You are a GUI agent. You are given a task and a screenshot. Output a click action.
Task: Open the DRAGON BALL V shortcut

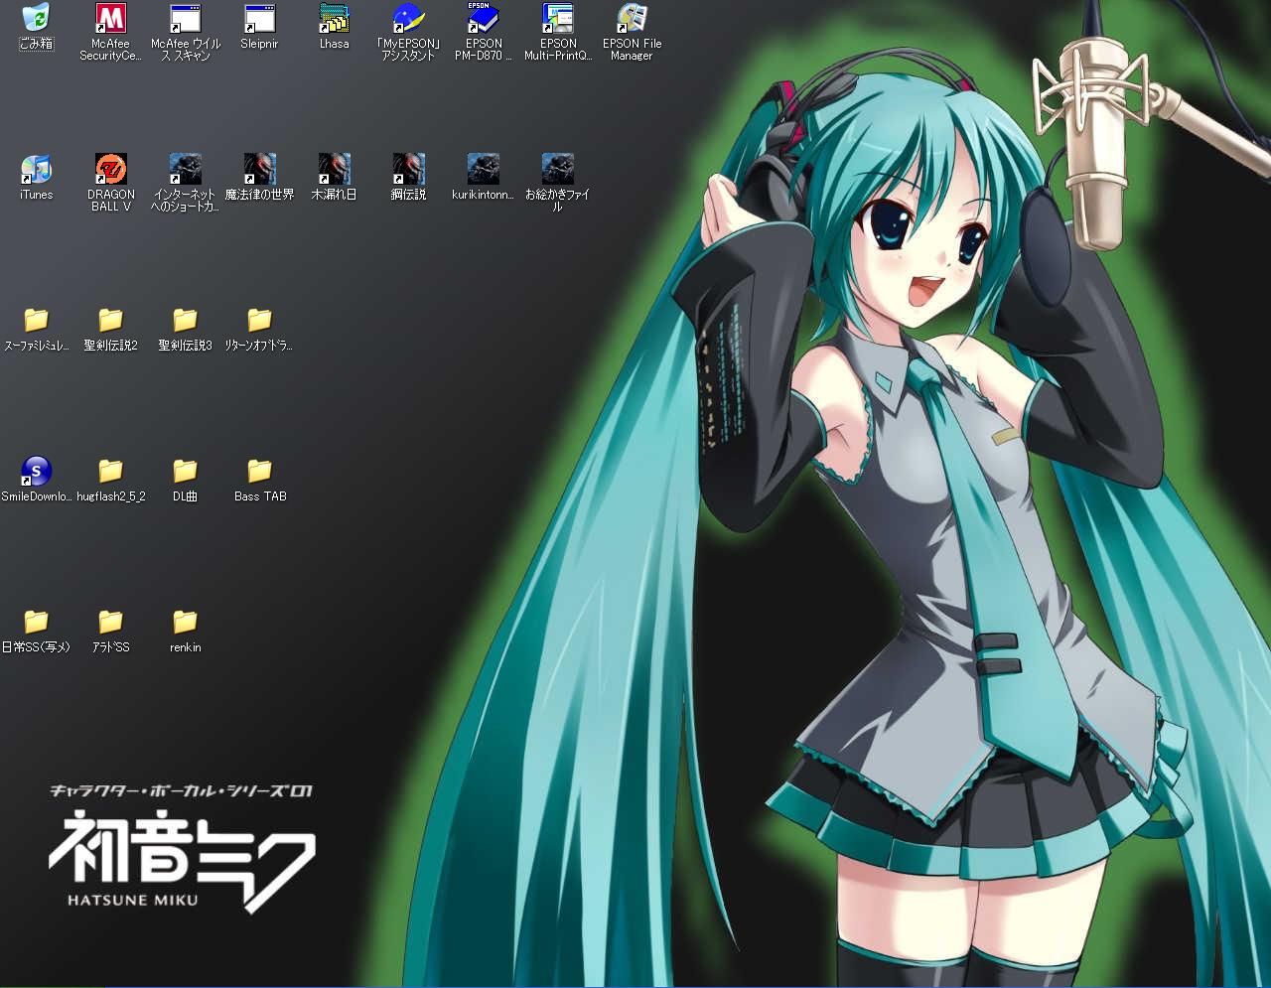[110, 183]
